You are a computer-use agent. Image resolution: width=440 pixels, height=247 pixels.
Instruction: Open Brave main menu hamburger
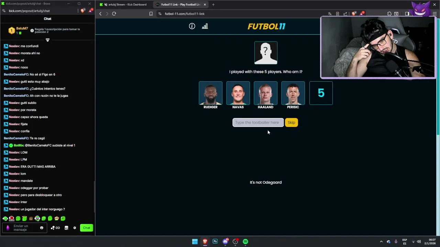434,14
